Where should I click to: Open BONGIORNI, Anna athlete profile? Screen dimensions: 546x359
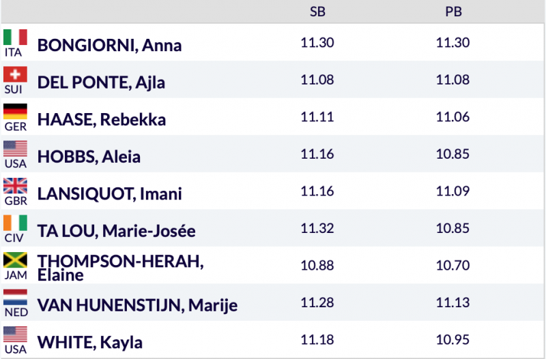[109, 45]
